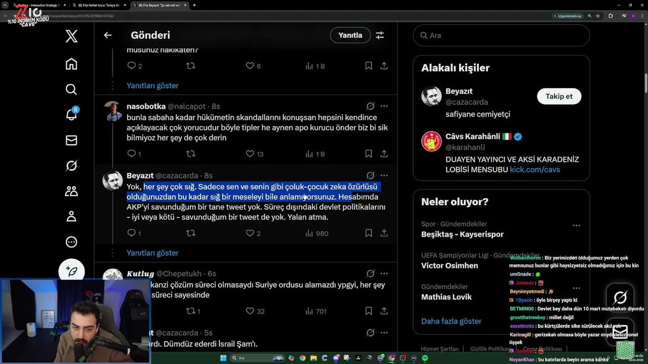Open Spotify from the taskbar
Screen dimensions: 648x364
tap(425, 358)
